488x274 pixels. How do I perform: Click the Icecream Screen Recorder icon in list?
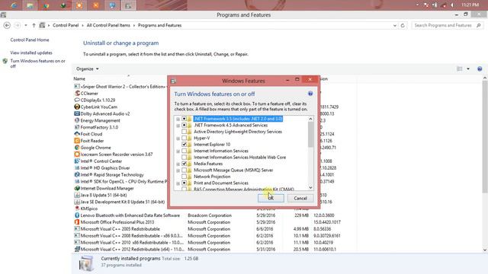[x=77, y=155]
